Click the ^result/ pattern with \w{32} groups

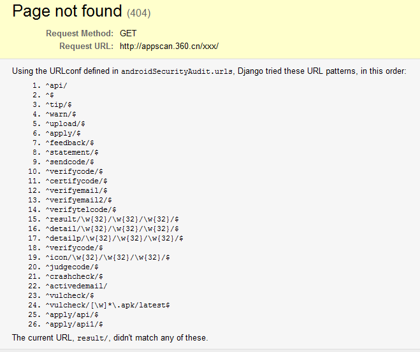point(112,220)
